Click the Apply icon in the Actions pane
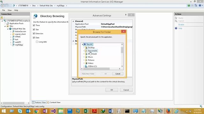The height and width of the screenshot is (114, 204). click(176, 18)
